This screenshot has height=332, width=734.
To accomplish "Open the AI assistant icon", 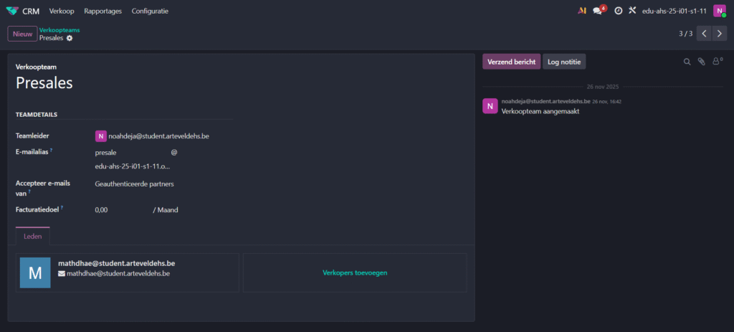I will point(581,11).
